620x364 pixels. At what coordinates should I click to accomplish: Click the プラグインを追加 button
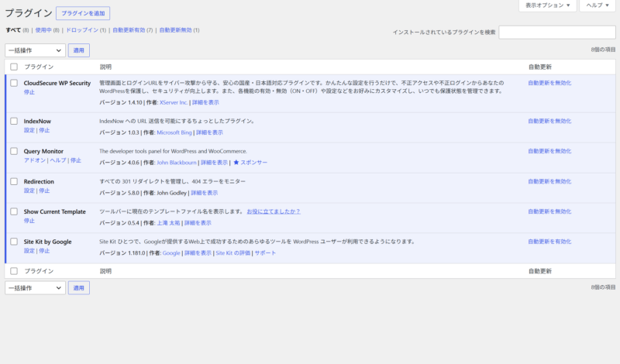tap(83, 13)
